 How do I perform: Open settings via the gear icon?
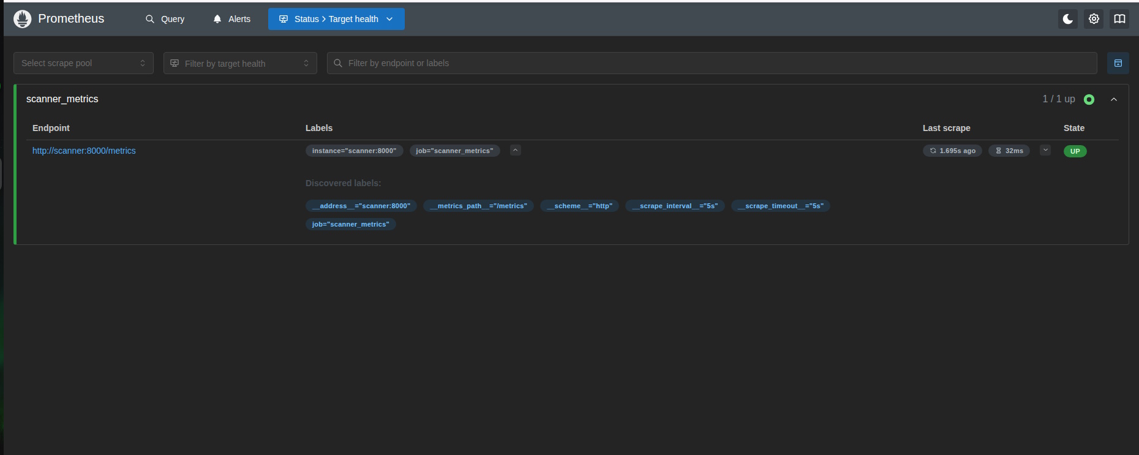[x=1094, y=19]
